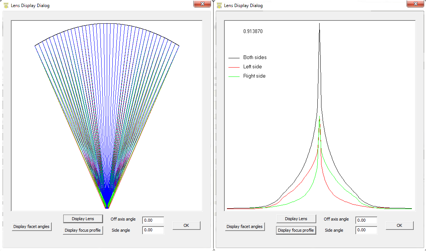Viewport: 426px width, 251px height.
Task: Close the dialog showing the focus profile graph
Action: pos(416,4)
